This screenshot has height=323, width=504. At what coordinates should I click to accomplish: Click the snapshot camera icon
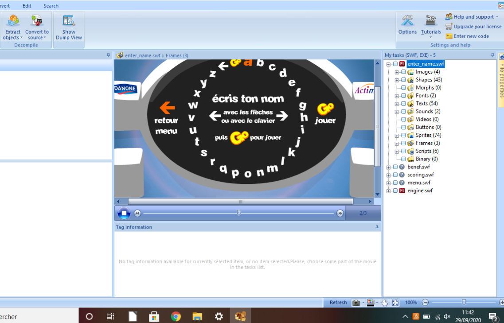click(x=356, y=303)
